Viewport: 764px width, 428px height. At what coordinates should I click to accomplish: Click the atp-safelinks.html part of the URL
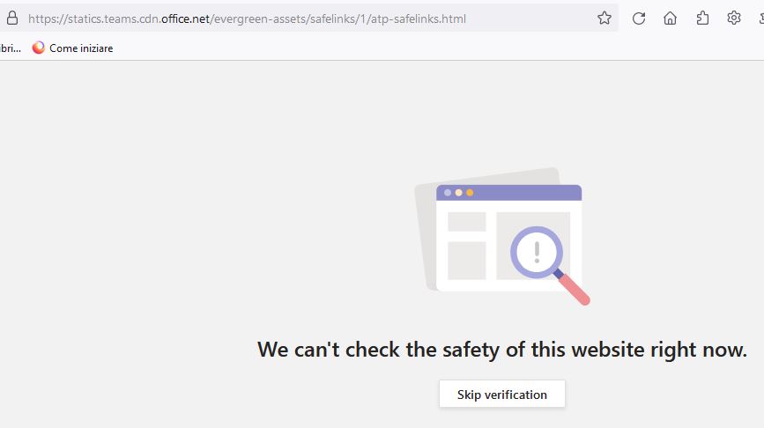[x=419, y=19]
